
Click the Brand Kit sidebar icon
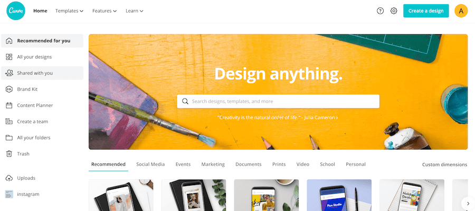point(9,89)
